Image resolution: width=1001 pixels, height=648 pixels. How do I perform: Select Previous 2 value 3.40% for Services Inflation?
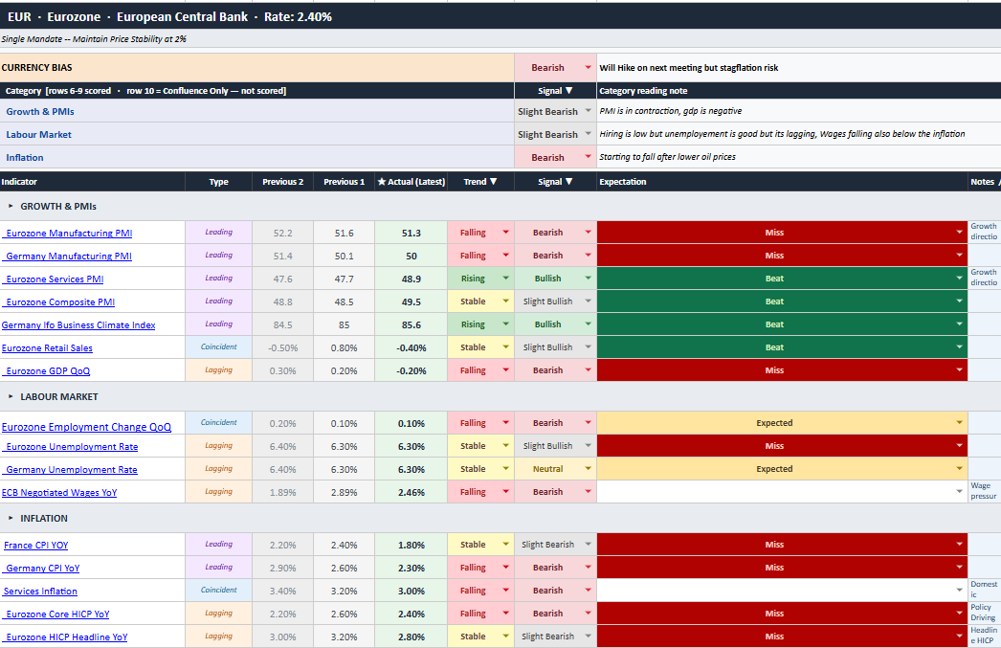click(x=283, y=592)
